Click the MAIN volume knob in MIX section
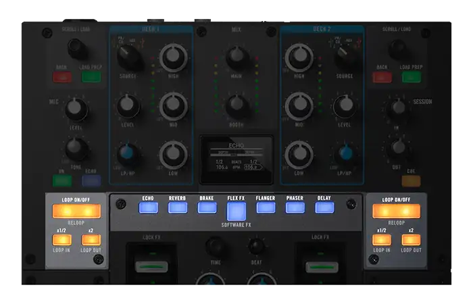The image size is (473, 304). coord(237,58)
